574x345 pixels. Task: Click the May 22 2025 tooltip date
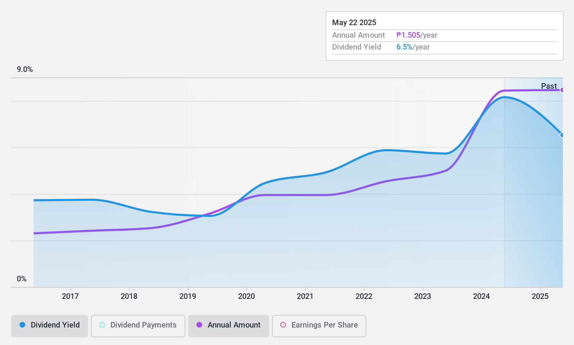pyautogui.click(x=354, y=23)
